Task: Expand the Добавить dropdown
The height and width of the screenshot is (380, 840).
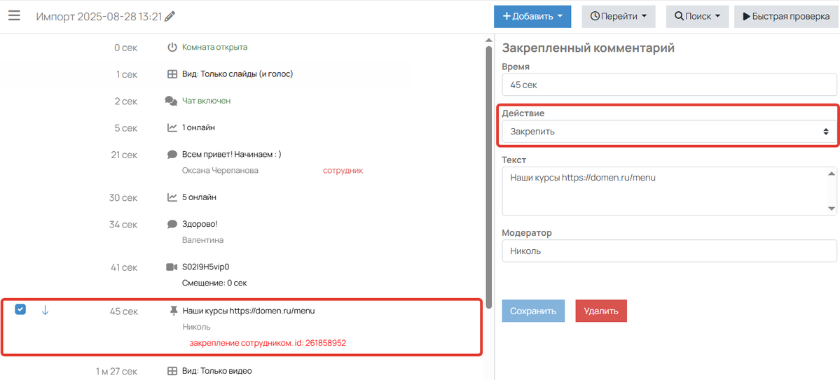Action: (x=532, y=16)
